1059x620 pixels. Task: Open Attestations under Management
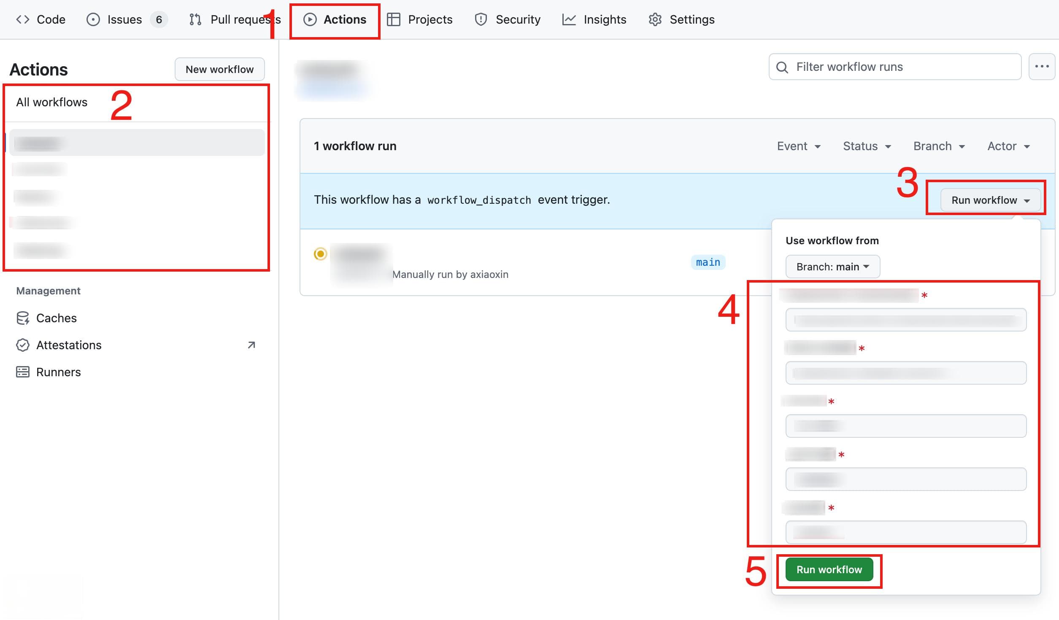pos(69,345)
